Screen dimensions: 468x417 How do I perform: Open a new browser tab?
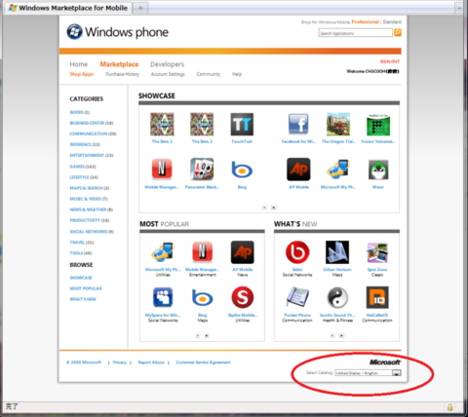coord(140,8)
